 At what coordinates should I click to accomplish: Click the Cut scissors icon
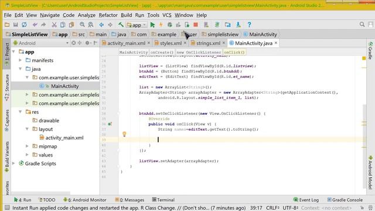point(54,25)
